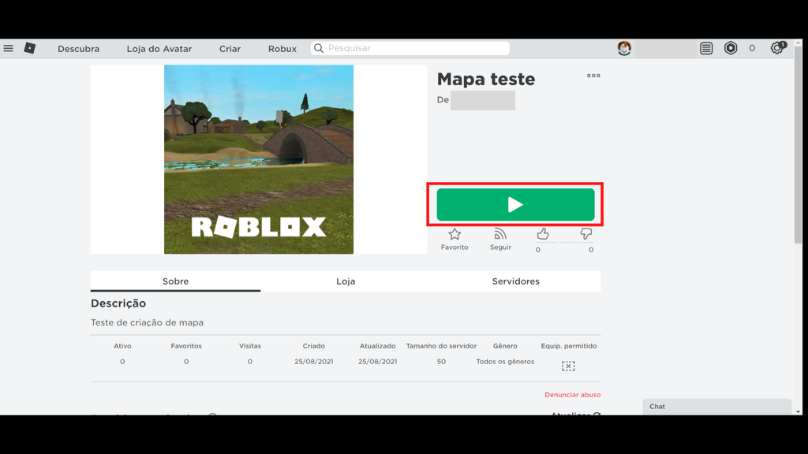Screen dimensions: 808x454
Task: Click the search magnifier icon
Action: (x=319, y=48)
